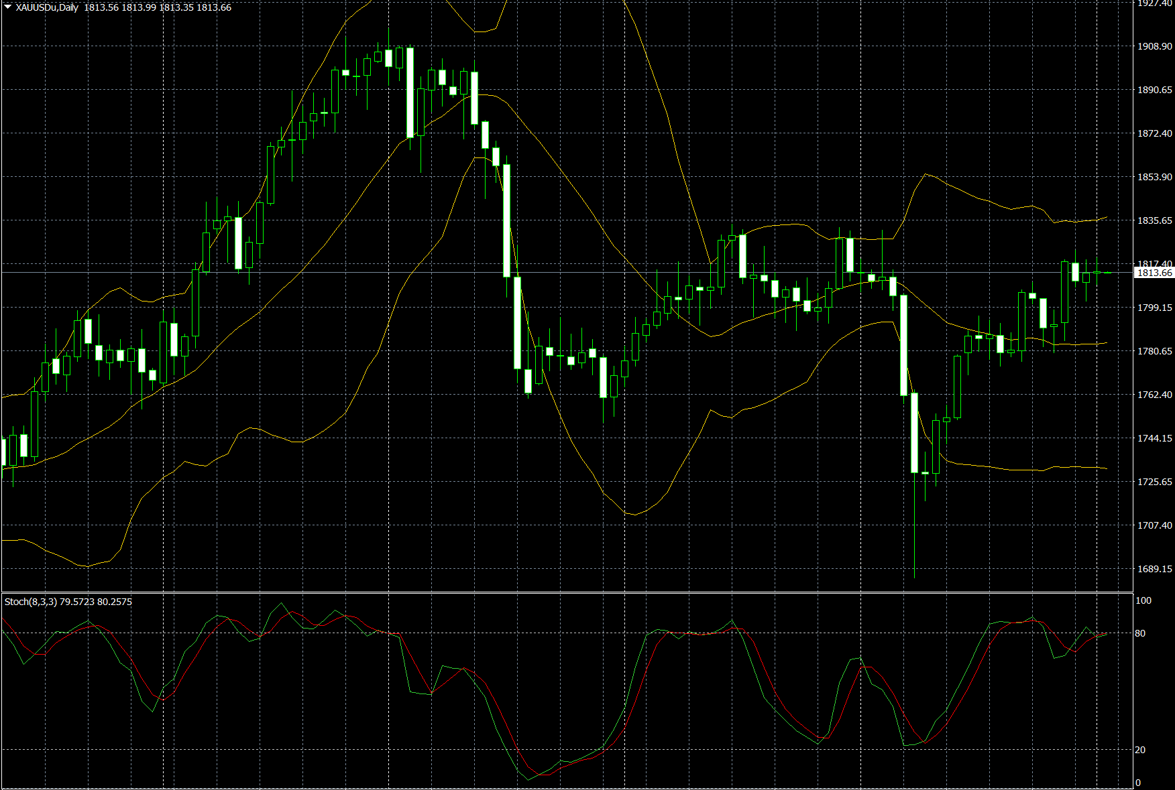
Task: Click the stochastic 80 level label
Action: 1140,633
